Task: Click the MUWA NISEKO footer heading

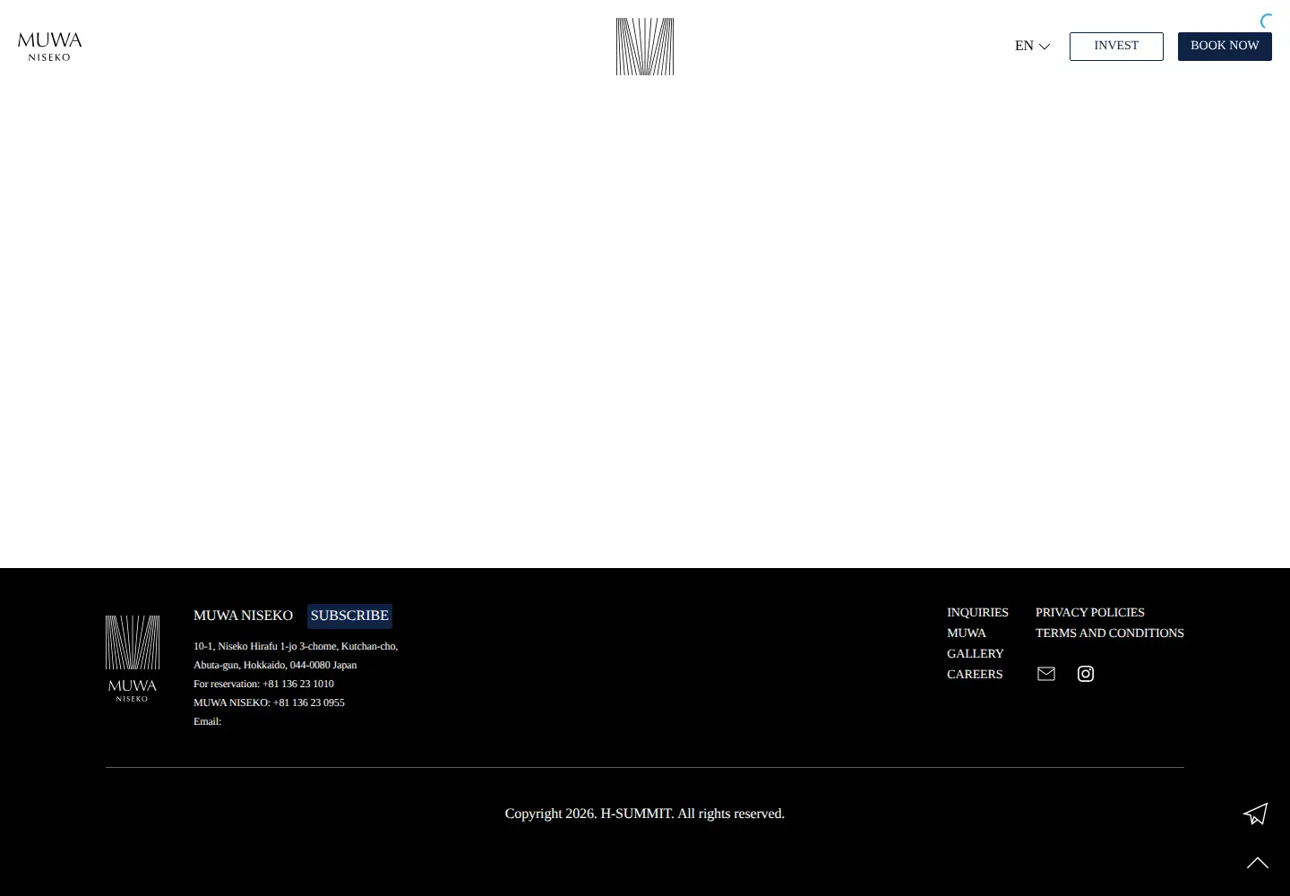Action: [x=243, y=616]
